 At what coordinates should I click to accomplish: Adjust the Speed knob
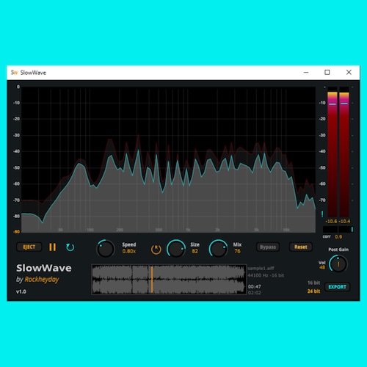pos(106,249)
